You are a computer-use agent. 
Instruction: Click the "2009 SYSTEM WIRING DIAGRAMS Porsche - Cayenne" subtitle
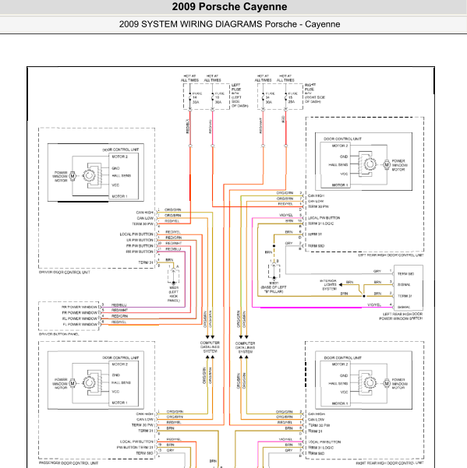tap(229, 24)
